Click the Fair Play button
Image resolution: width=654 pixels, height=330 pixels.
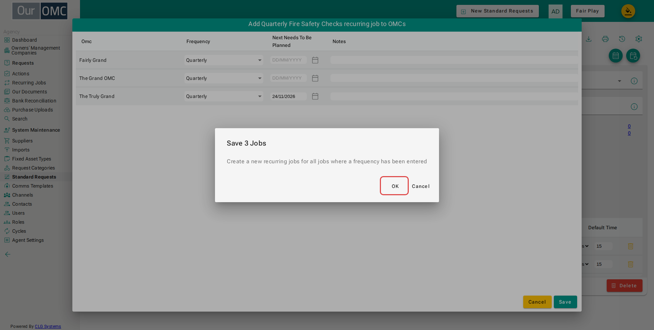[x=588, y=11]
